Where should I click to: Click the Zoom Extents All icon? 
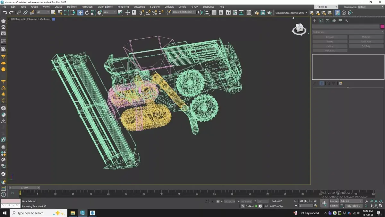pos(381,201)
